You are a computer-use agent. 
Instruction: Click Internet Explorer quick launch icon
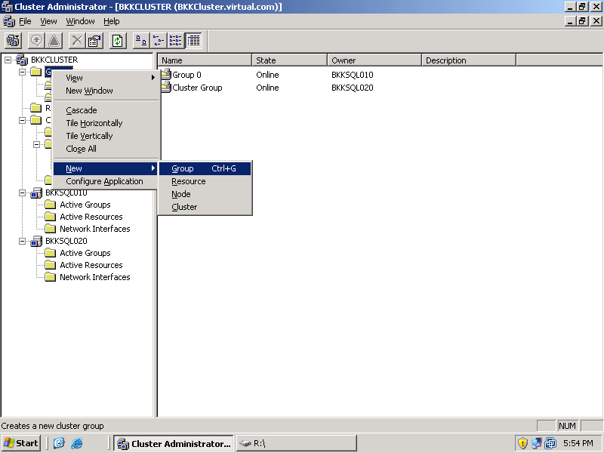click(x=77, y=443)
